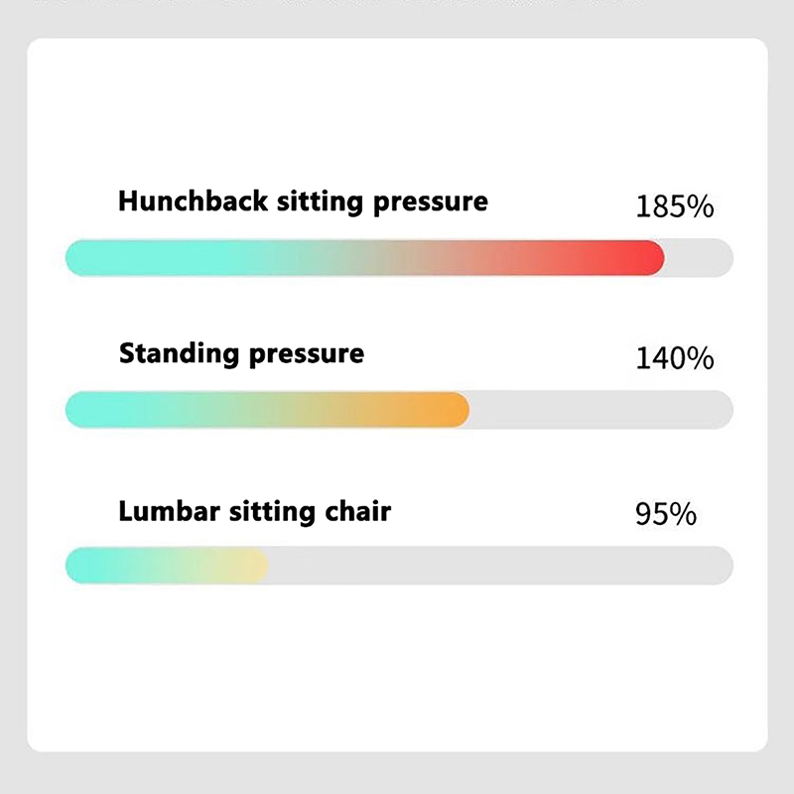Click red end of Hunchback pressure bar
This screenshot has height=794, width=794.
click(x=645, y=258)
